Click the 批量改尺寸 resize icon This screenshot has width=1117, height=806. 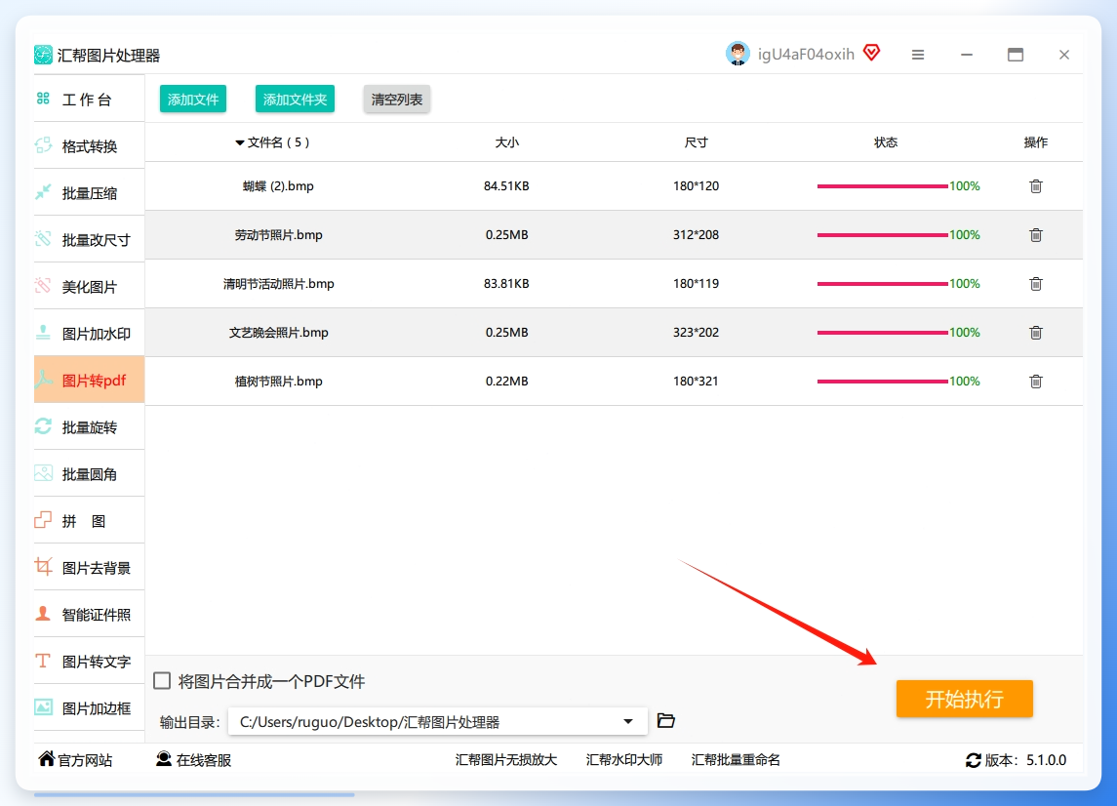pyautogui.click(x=44, y=239)
